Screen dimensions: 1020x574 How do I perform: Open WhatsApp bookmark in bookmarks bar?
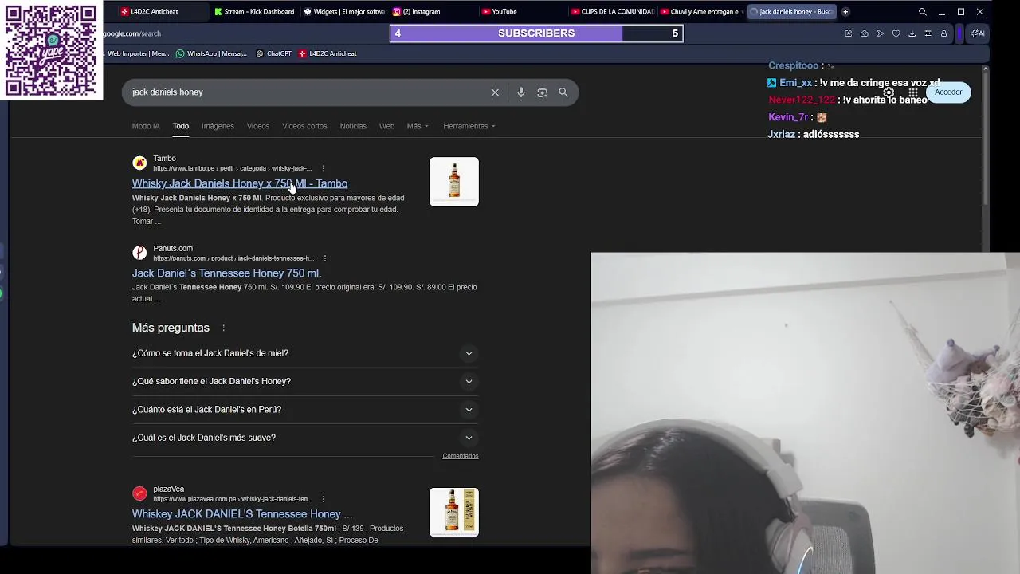click(211, 53)
